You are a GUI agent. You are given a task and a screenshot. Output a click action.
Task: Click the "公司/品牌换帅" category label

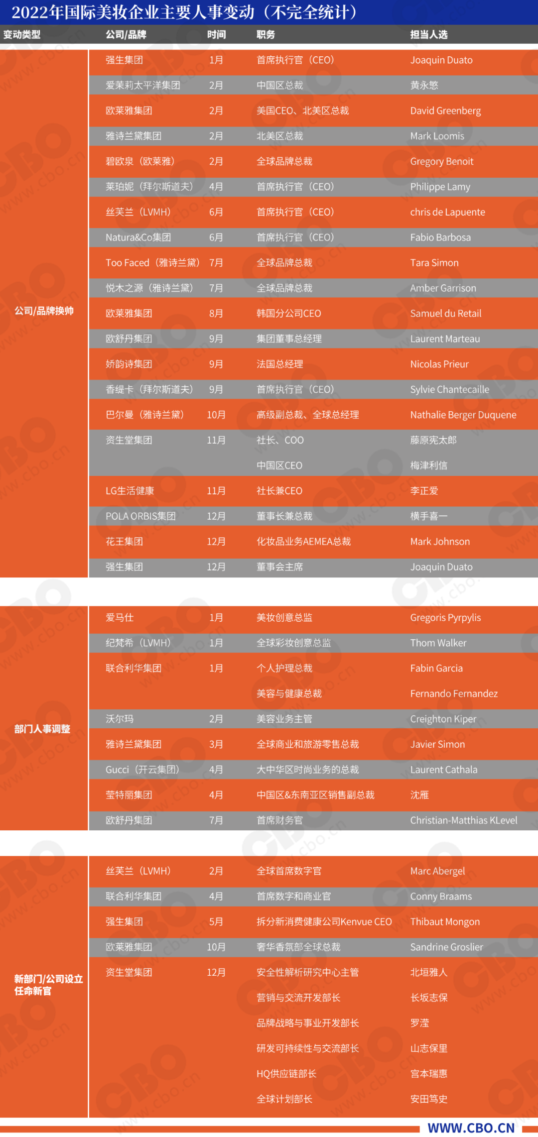point(44,311)
